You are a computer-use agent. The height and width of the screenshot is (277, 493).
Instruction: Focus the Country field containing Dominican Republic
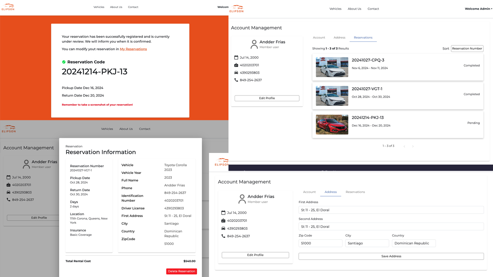coord(414,243)
